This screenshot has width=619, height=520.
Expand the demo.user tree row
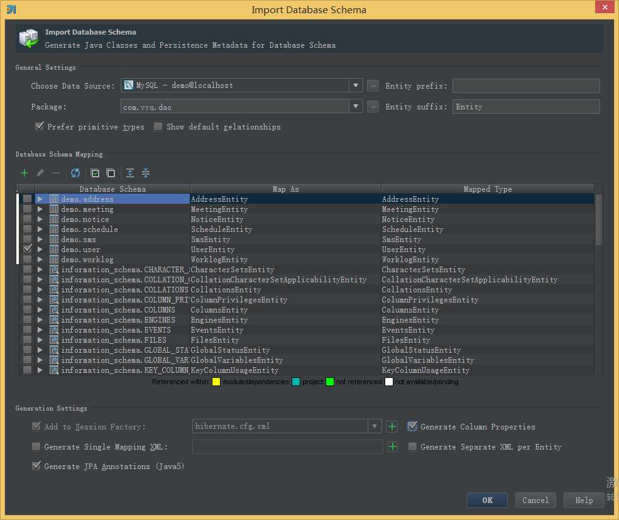coord(40,250)
